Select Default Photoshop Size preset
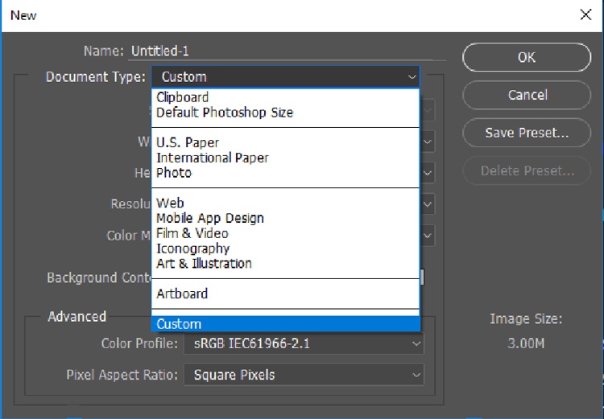Viewport: 604px width, 419px height. 285,113
